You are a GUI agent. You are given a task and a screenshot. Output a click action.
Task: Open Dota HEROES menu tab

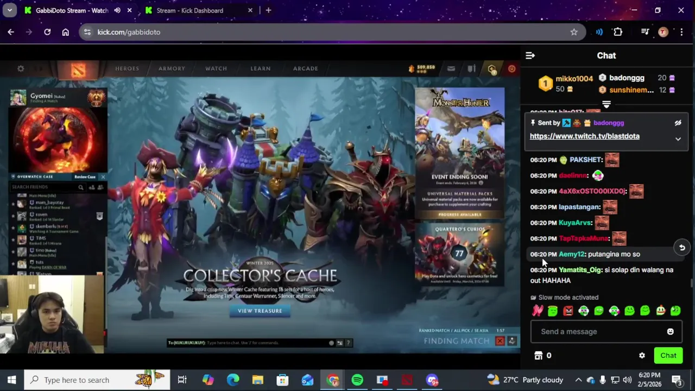tap(127, 68)
